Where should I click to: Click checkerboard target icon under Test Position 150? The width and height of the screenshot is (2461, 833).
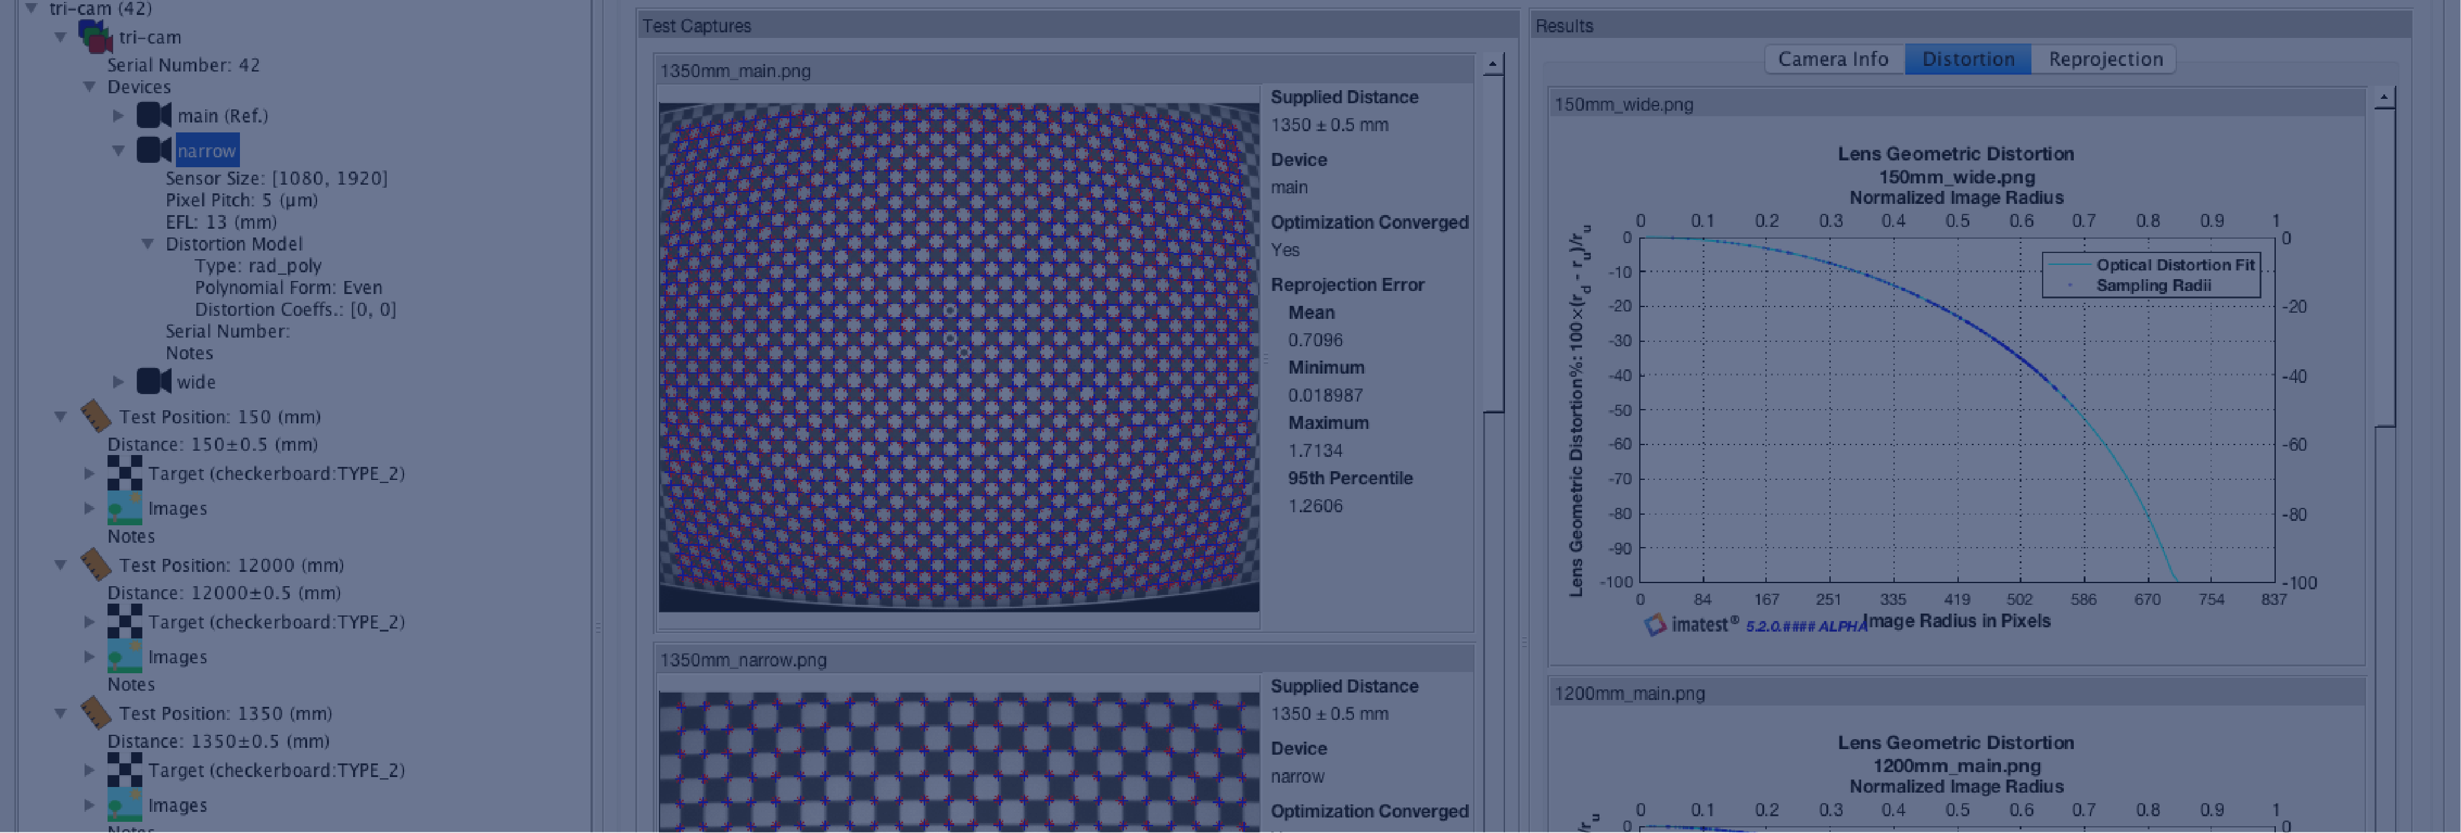[124, 473]
